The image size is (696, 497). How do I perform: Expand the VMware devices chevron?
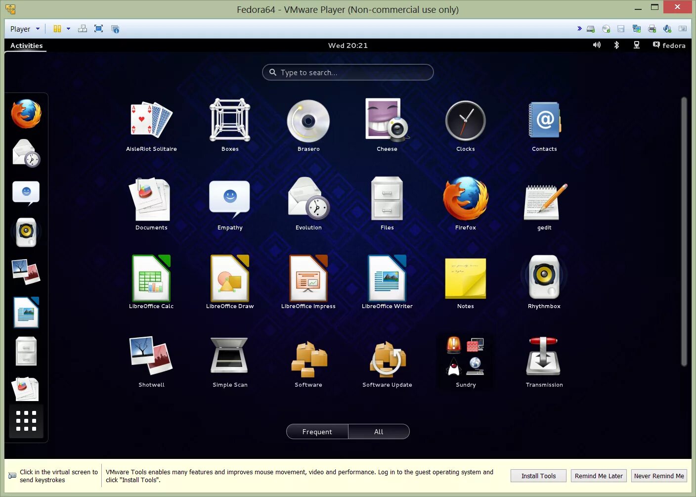[x=579, y=29]
